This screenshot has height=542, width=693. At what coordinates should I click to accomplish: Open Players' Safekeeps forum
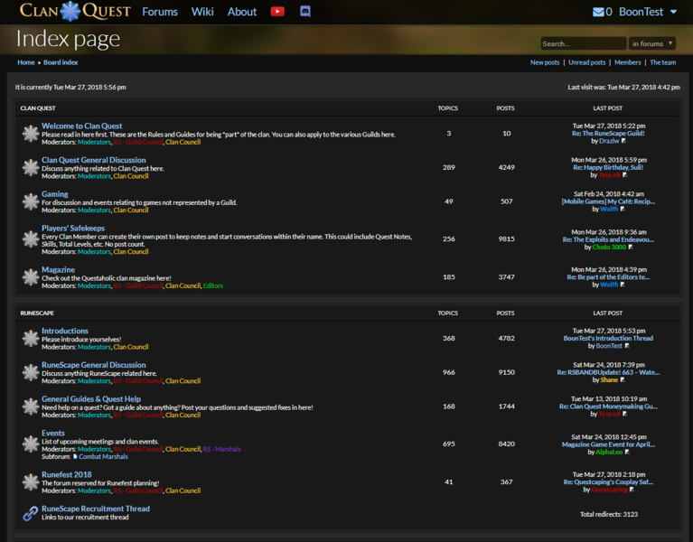[x=73, y=228]
